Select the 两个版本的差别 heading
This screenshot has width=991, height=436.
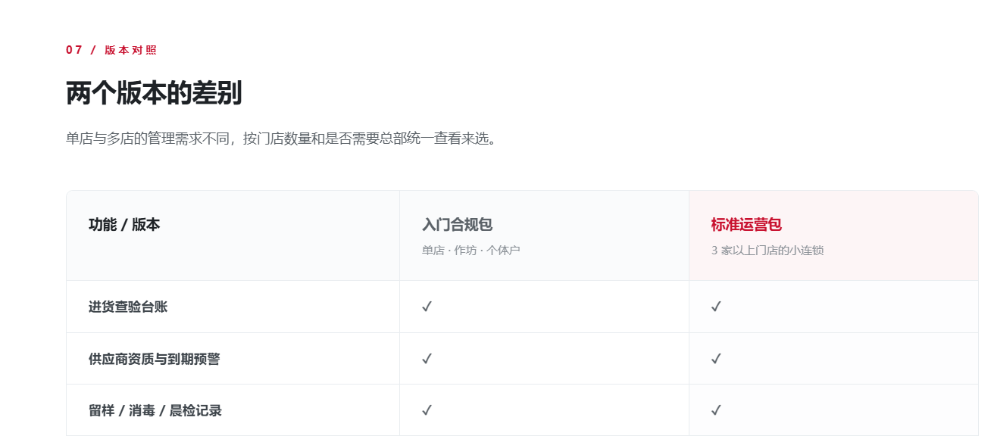[x=154, y=93]
